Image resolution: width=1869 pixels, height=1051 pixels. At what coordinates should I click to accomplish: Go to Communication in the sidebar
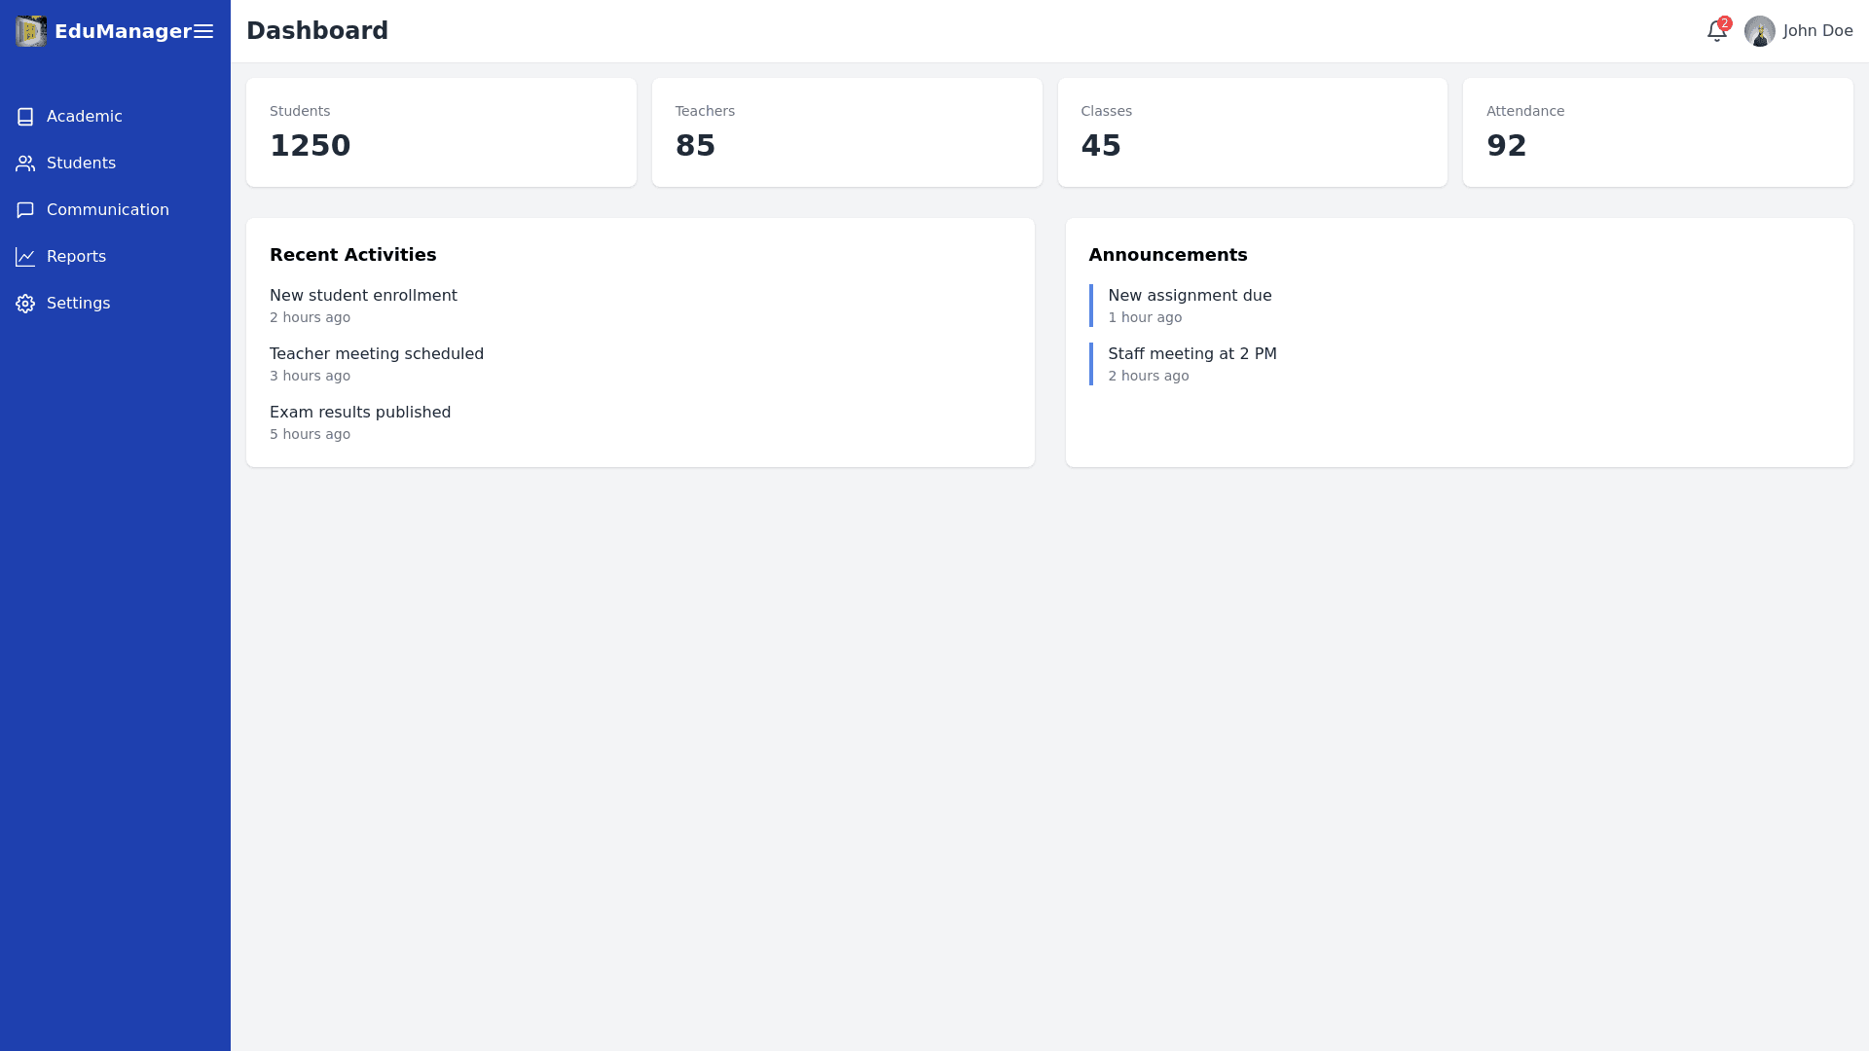(108, 210)
